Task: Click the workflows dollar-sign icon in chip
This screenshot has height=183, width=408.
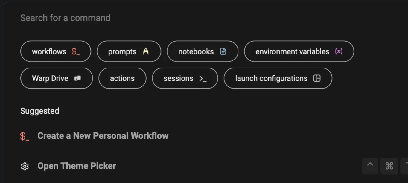Action: (76, 51)
